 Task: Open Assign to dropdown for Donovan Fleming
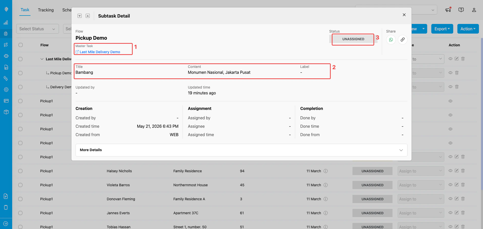[421, 199]
